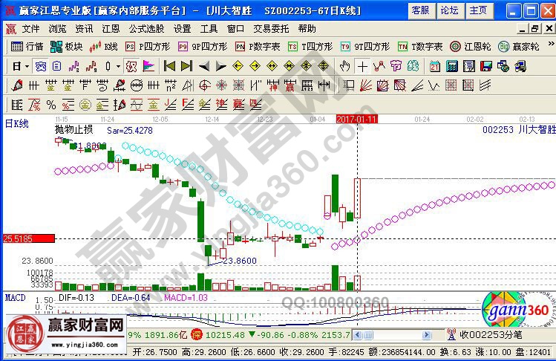
Task: Toggle the 板块 sector view button
Action: point(65,46)
